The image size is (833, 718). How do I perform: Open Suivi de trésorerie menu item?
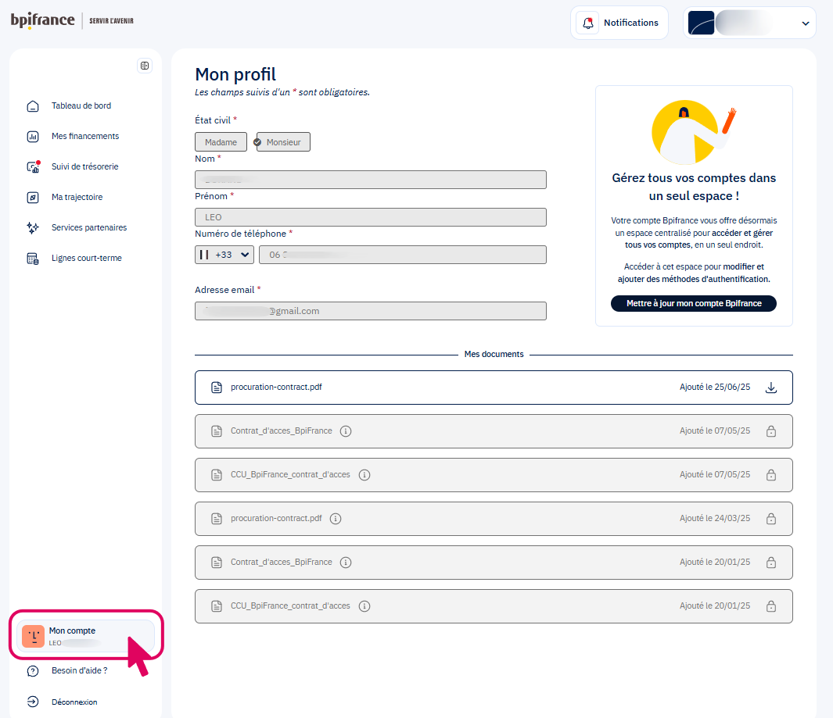coord(85,166)
